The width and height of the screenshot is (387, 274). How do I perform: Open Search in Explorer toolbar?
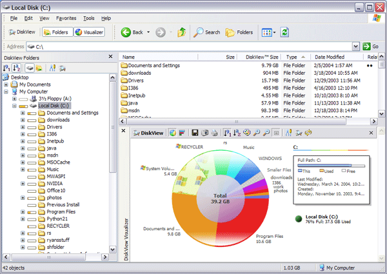[207, 32]
